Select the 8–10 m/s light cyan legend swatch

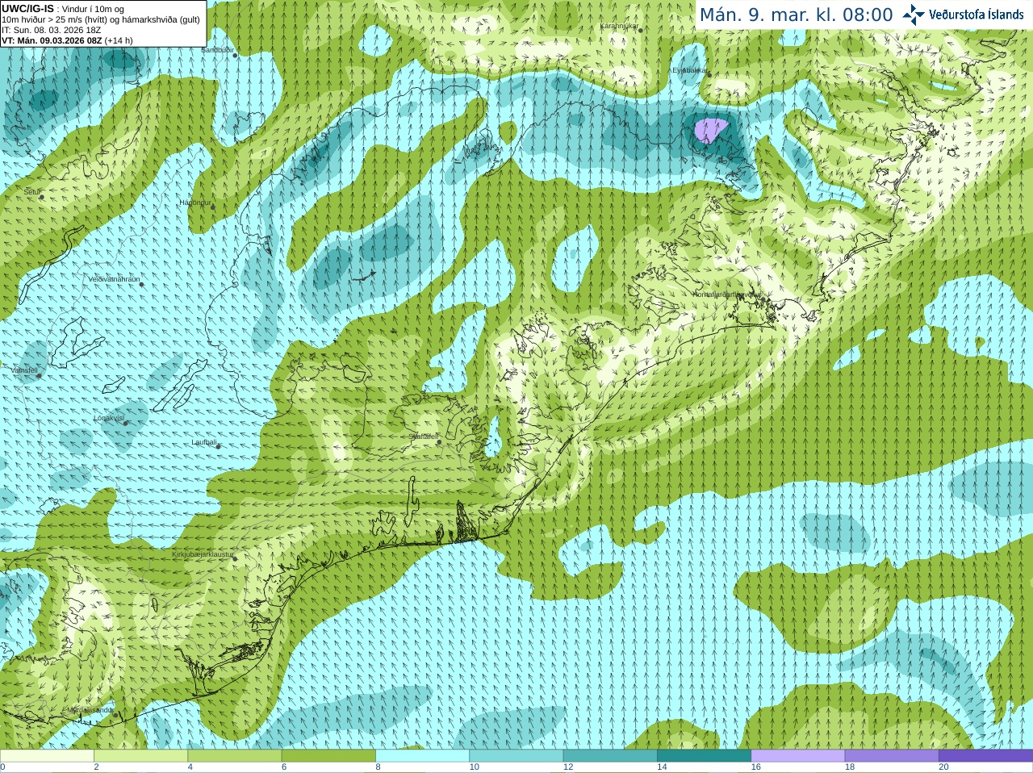422,755
